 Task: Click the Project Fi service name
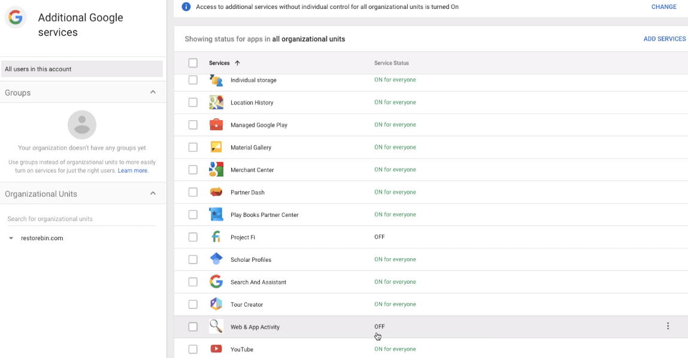pos(243,237)
